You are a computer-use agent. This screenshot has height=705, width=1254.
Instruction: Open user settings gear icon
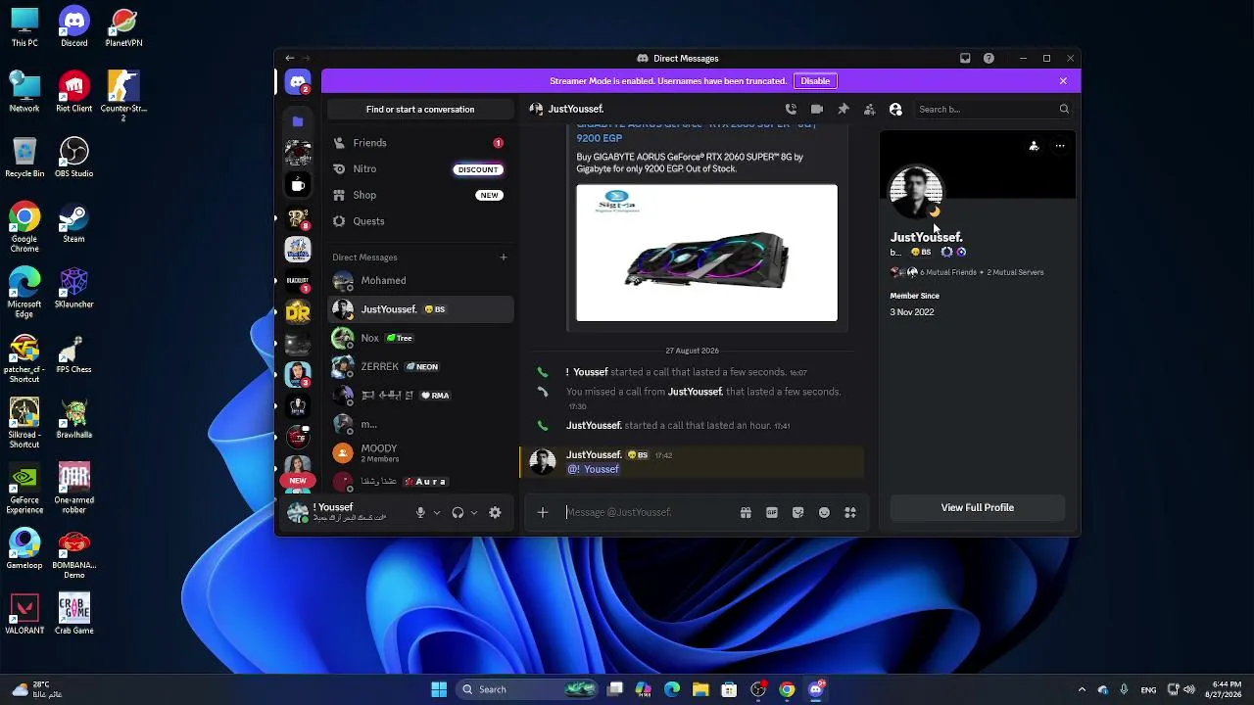tap(495, 512)
